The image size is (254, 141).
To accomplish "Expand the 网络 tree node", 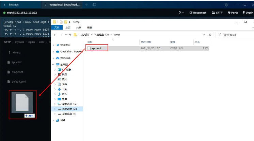I will pyautogui.click(x=53, y=120).
